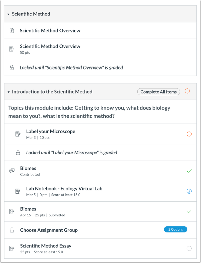Open the 2 Options selector

click(176, 229)
